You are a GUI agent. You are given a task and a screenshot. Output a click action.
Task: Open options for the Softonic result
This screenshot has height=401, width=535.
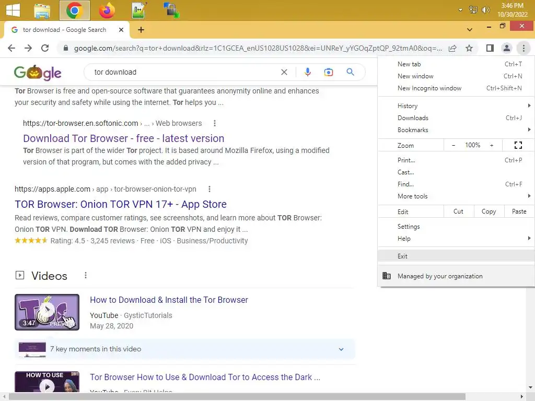coord(215,123)
